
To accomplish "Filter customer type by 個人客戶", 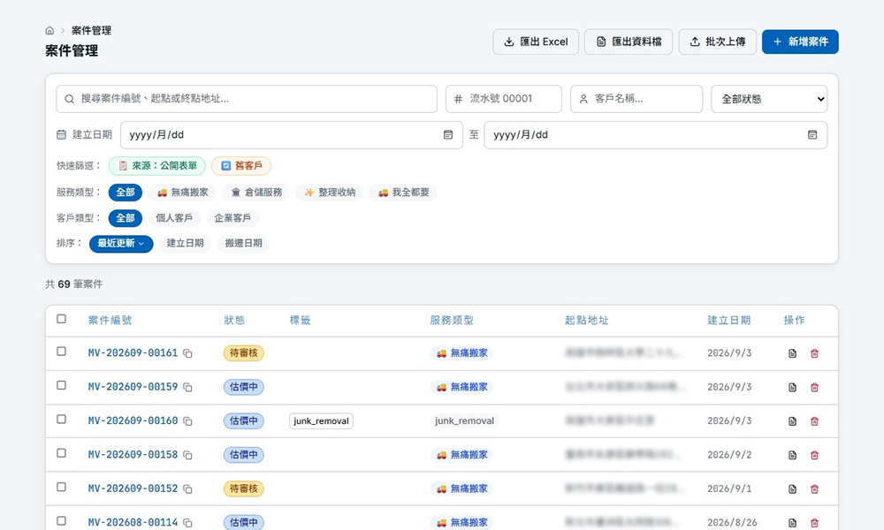I will click(174, 218).
